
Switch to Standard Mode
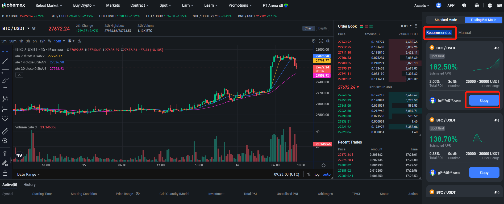point(445,20)
